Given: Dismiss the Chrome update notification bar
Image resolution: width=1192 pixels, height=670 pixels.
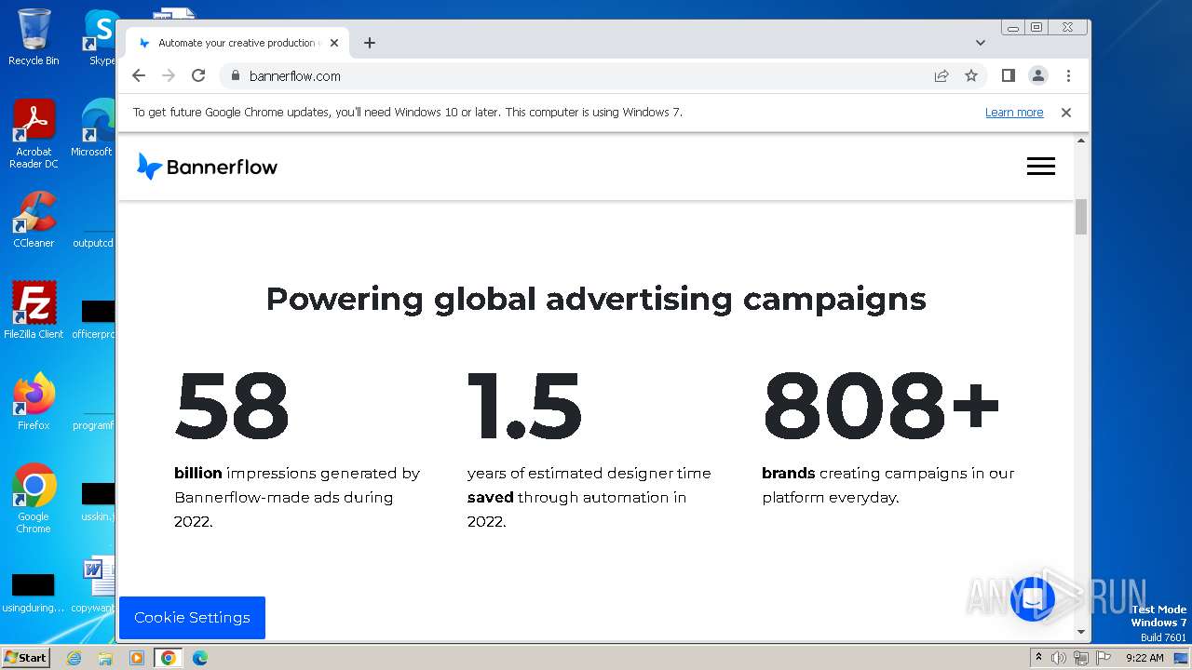Looking at the screenshot, I should 1066,113.
